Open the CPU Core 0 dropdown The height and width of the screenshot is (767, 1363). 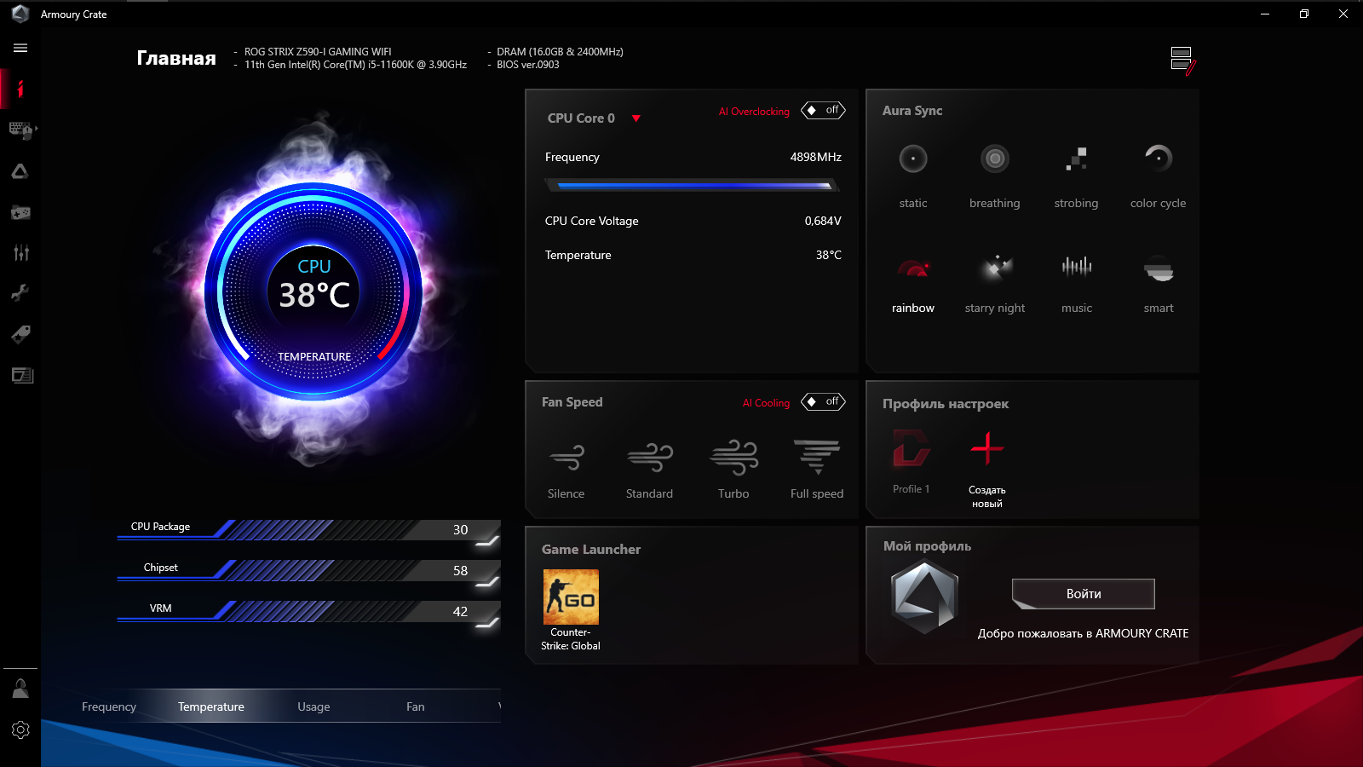[x=637, y=118]
